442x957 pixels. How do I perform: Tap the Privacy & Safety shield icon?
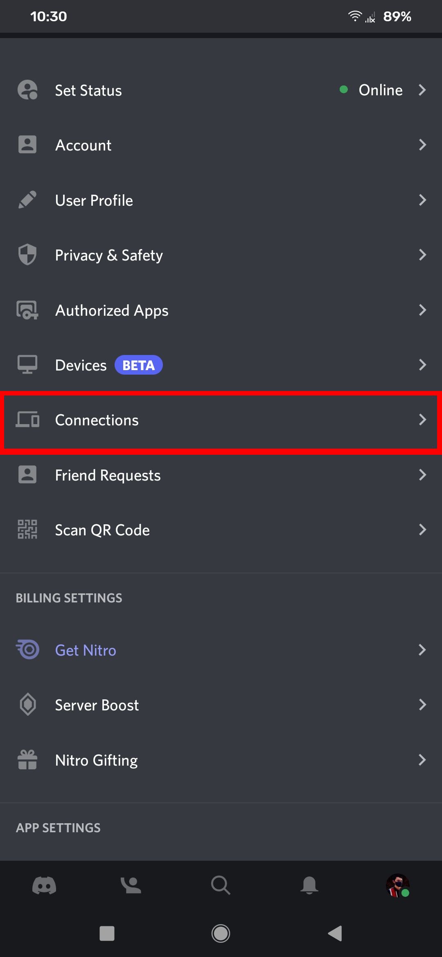coord(27,255)
